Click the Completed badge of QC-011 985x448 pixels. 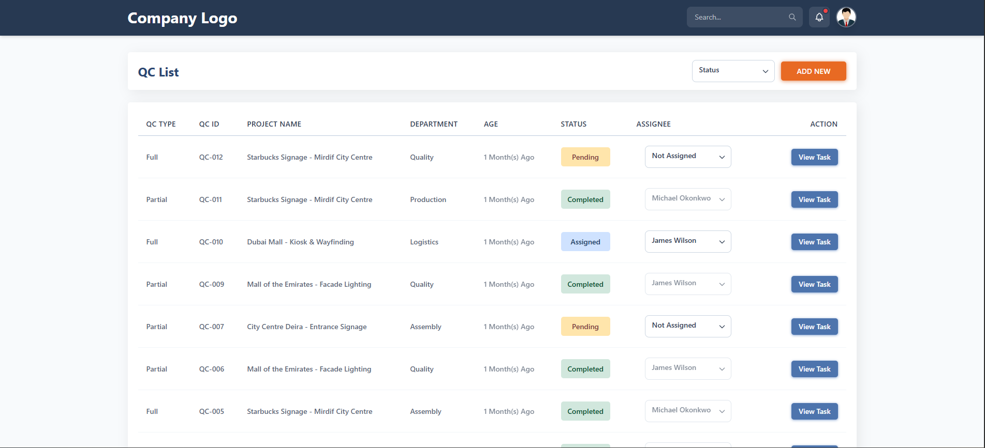click(585, 199)
